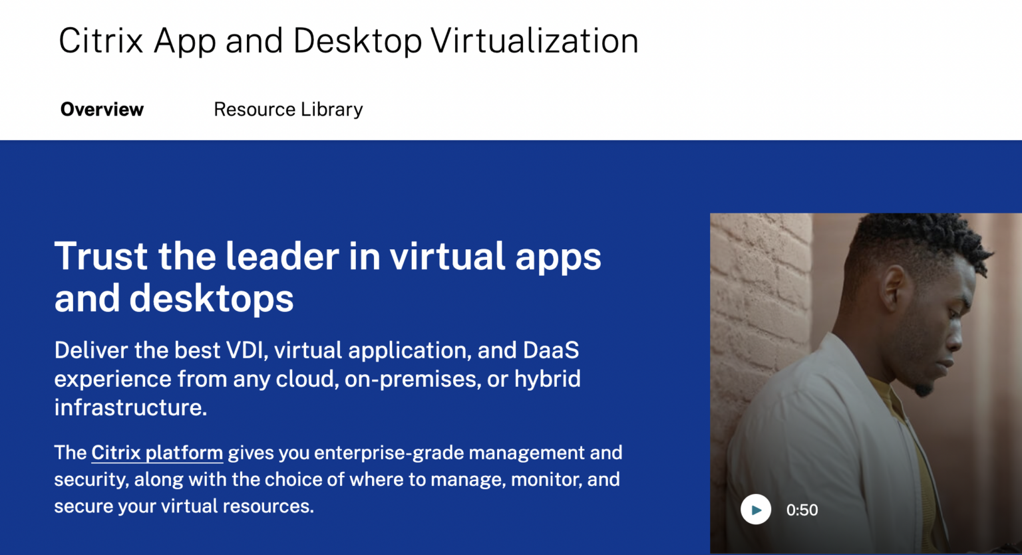This screenshot has height=555, width=1022.
Task: Click the 0:50 video duration label
Action: (x=802, y=509)
